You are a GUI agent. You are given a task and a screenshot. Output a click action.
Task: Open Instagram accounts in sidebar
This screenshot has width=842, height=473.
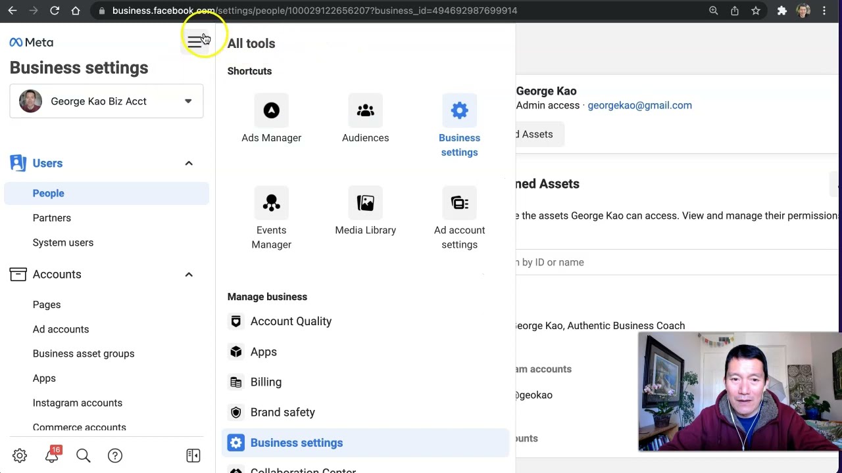point(78,403)
